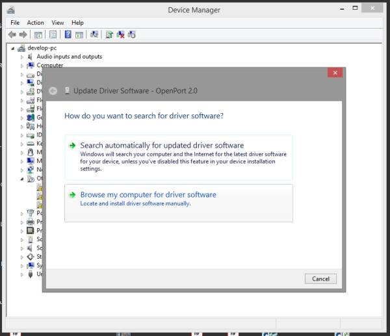Select Audio inputs and outputs tree label
390x336 pixels.
(70, 57)
